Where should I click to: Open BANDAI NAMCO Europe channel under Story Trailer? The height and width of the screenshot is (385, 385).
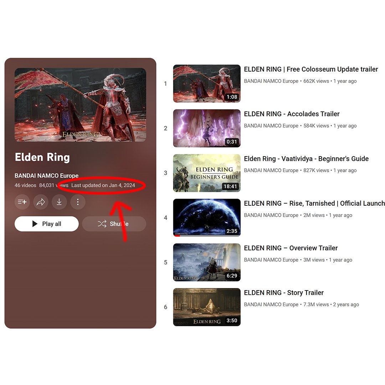271,304
